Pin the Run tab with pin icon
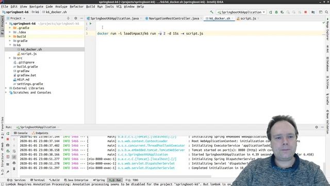The width and height of the screenshot is (330, 186). point(8,172)
